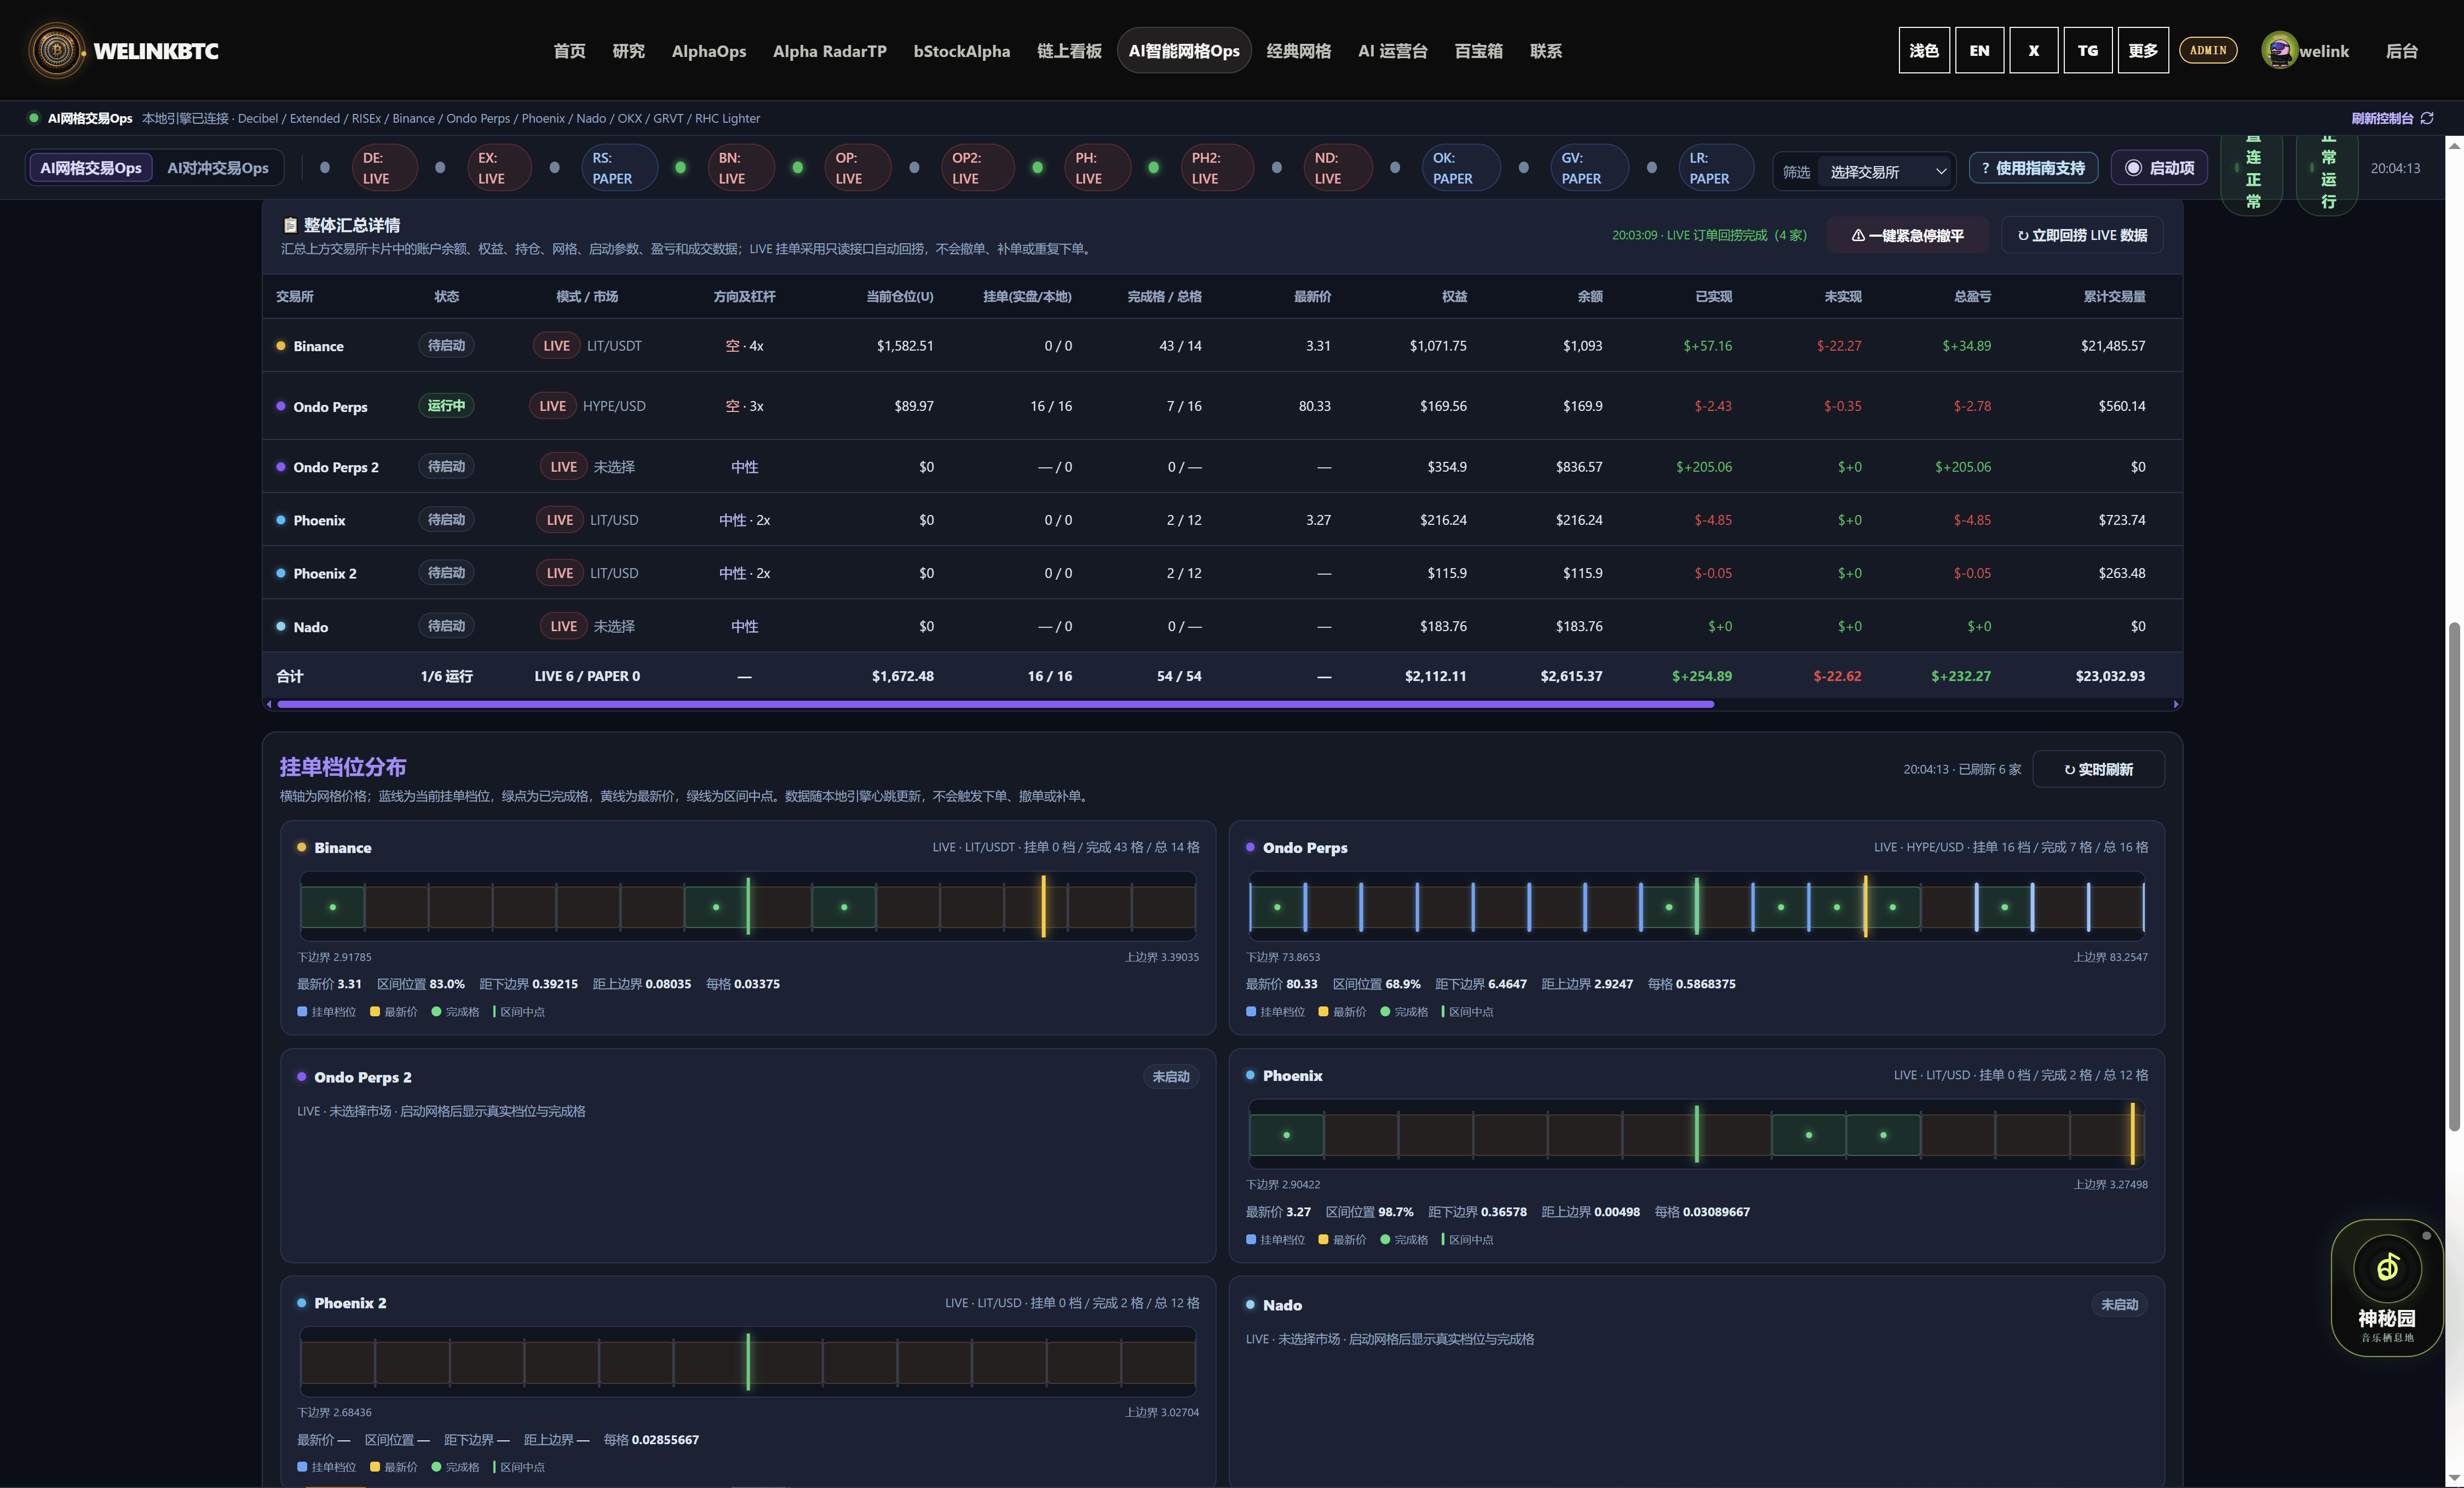Toggle the PH: LIVE exchange pill

[x=1097, y=168]
